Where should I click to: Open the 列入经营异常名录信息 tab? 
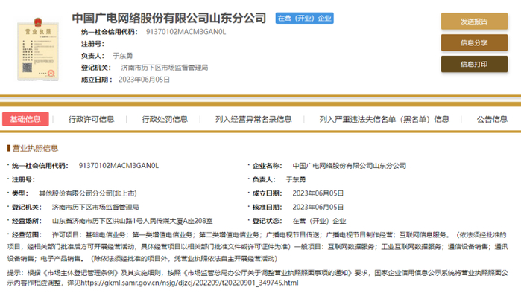[x=253, y=119]
